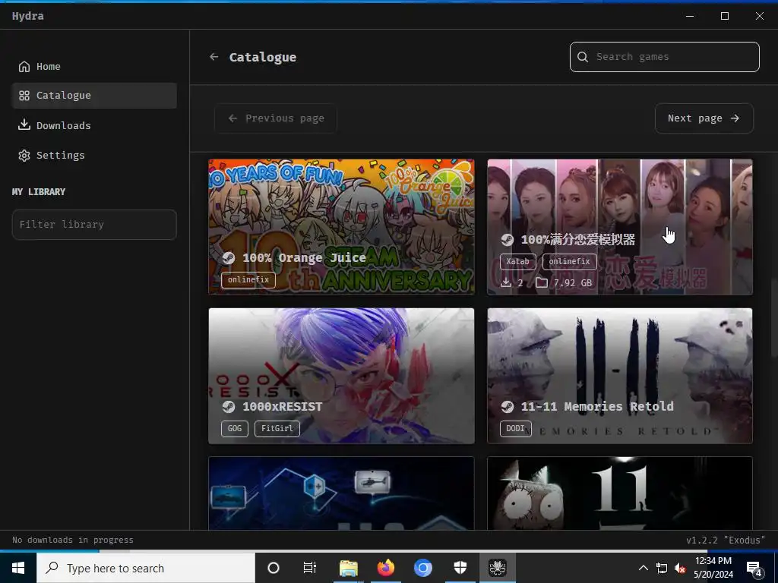Open notification center icon
This screenshot has width=778, height=583.
click(x=754, y=568)
